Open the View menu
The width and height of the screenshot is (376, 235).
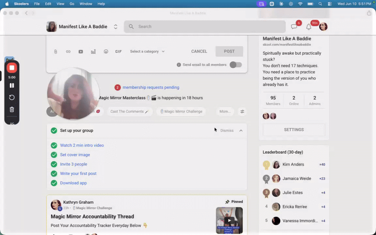pyautogui.click(x=60, y=4)
